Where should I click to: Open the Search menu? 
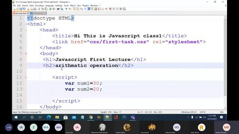pos(25,6)
